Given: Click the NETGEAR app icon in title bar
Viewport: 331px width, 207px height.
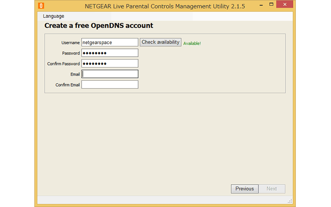Looking at the screenshot, I should click(x=42, y=7).
